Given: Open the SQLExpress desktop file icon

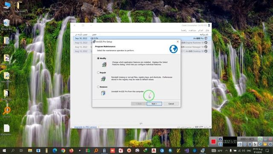Looking at the screenshot, I should coord(6,130).
